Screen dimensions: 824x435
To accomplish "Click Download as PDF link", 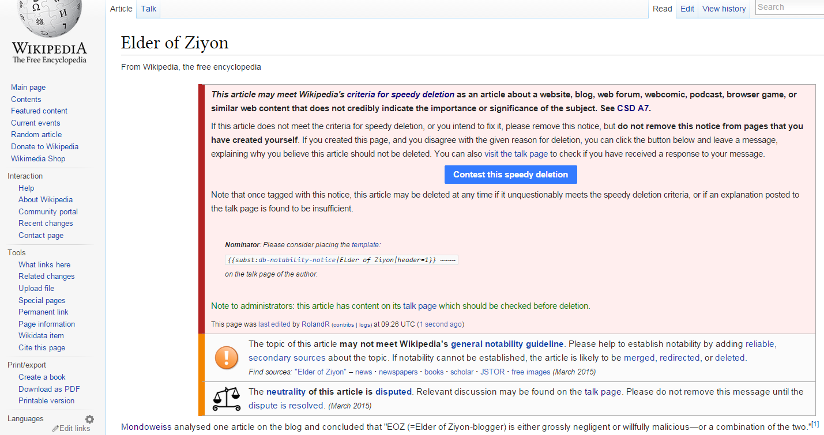I will (x=49, y=389).
